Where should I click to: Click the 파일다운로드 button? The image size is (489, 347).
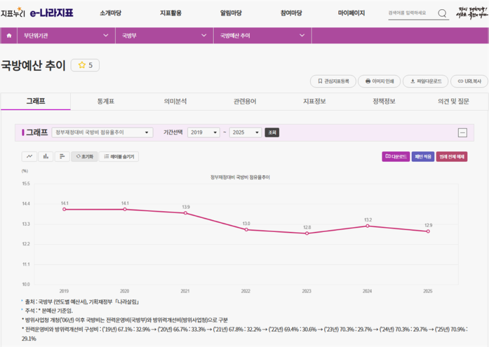(425, 81)
